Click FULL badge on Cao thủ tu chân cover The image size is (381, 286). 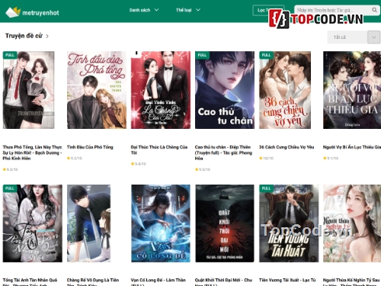click(202, 55)
